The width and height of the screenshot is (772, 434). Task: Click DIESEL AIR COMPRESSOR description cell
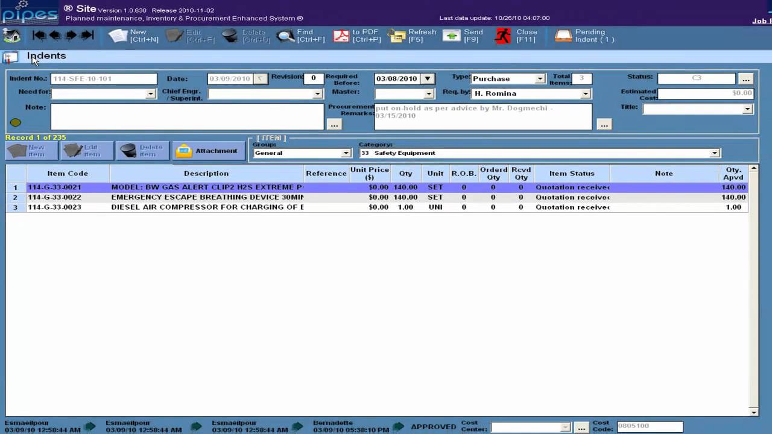(207, 207)
